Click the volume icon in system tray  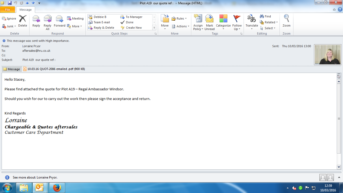click(x=294, y=188)
